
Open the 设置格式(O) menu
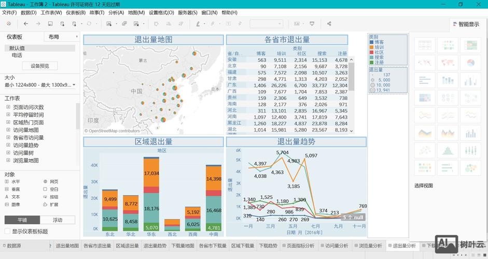click(x=161, y=12)
